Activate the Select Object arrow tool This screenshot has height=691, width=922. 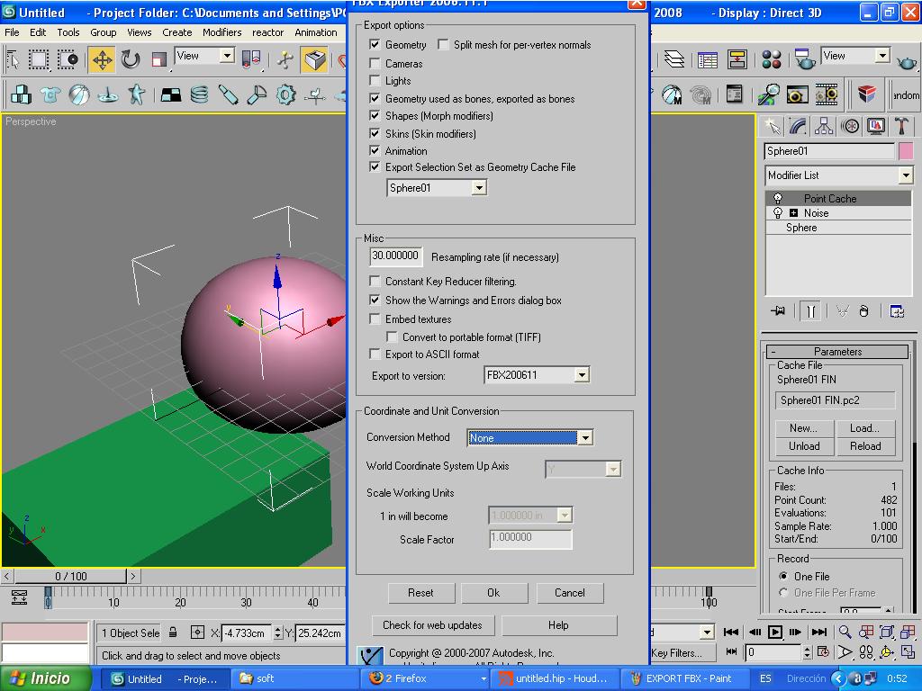(13, 59)
